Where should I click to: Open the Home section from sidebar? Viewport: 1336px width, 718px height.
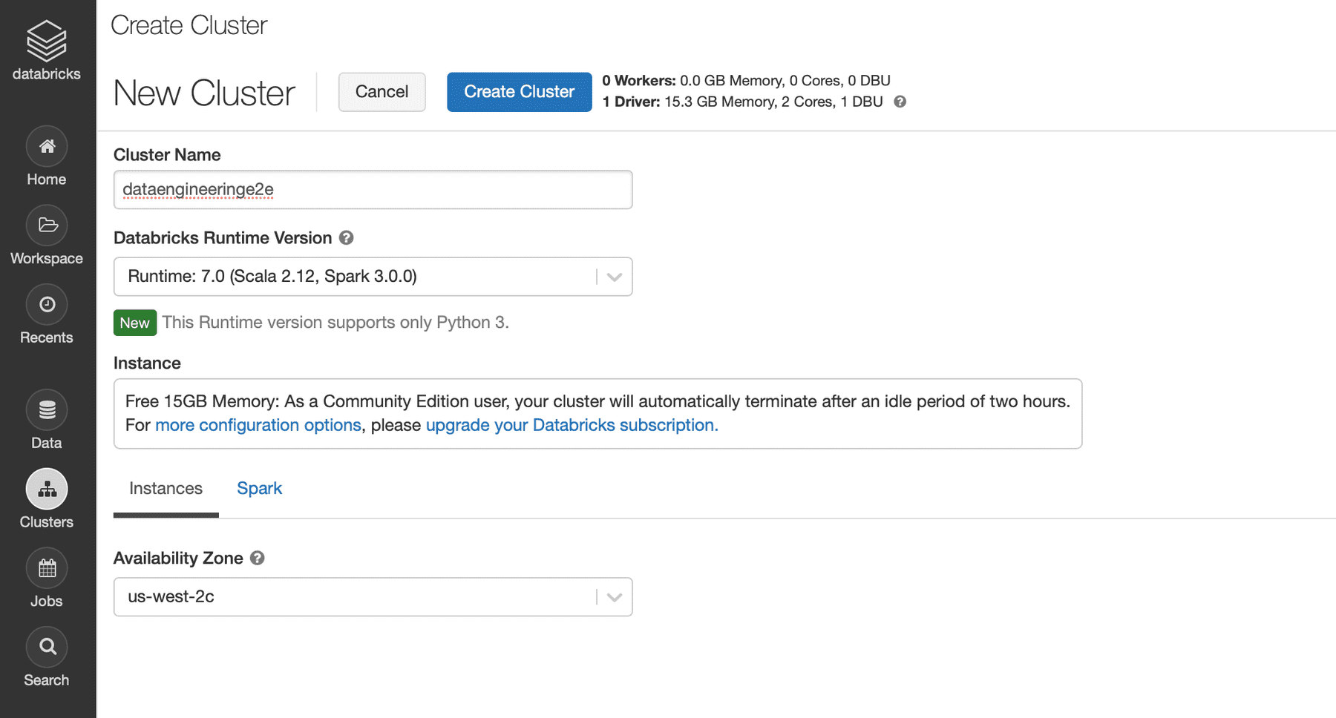(46, 147)
